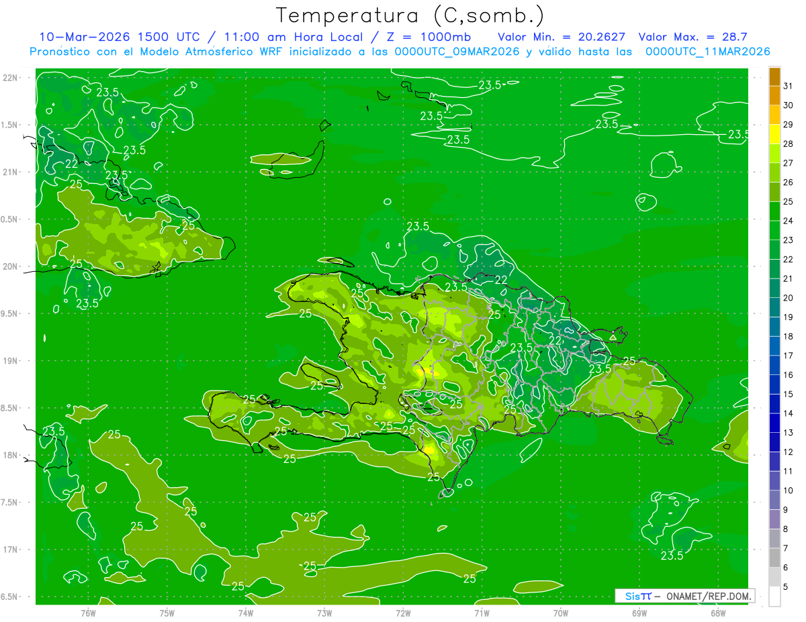The image size is (806, 622).
Task: Click the legend value 26
Action: tap(789, 183)
